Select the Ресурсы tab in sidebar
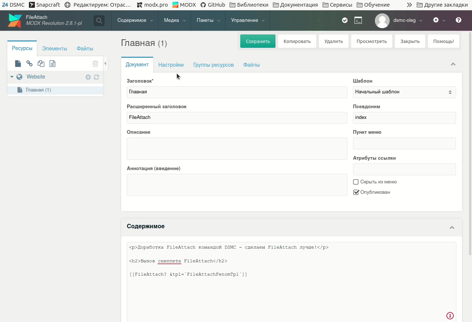The image size is (472, 322). pos(22,48)
